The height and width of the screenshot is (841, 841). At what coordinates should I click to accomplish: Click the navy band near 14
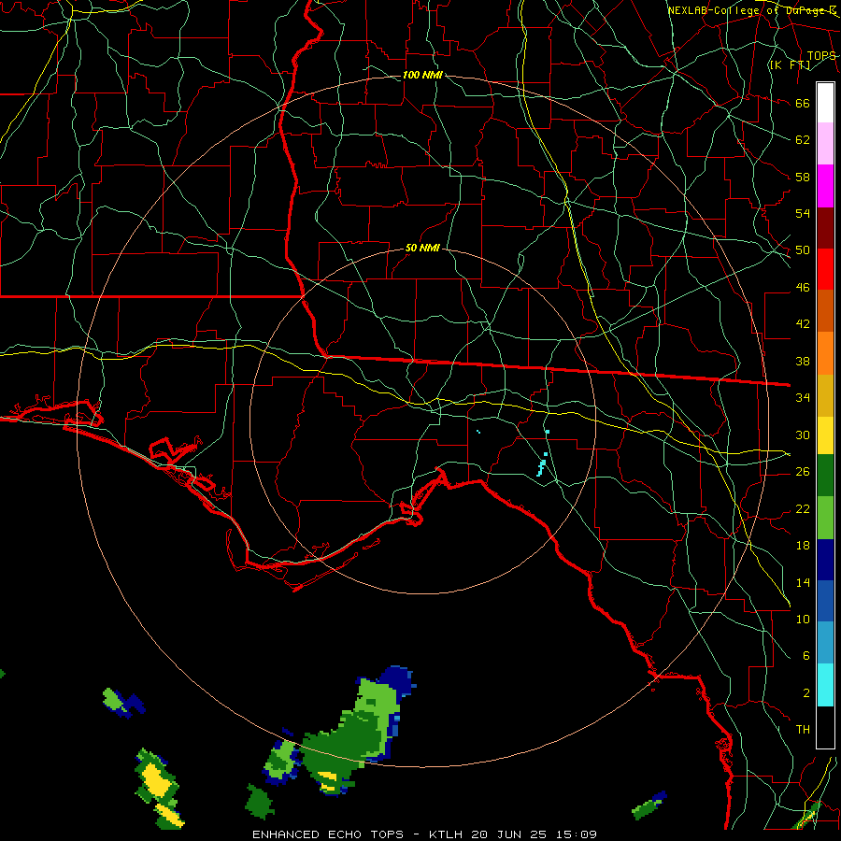pos(825,560)
